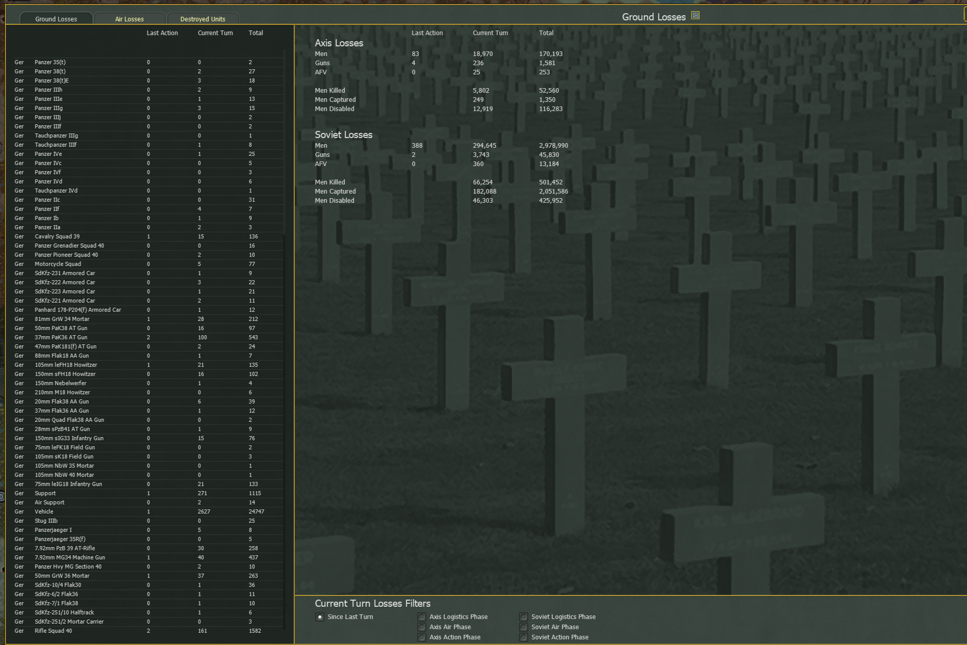Toggle the Soviet Action Phase filter
Screen dimensions: 967x645
pos(524,637)
